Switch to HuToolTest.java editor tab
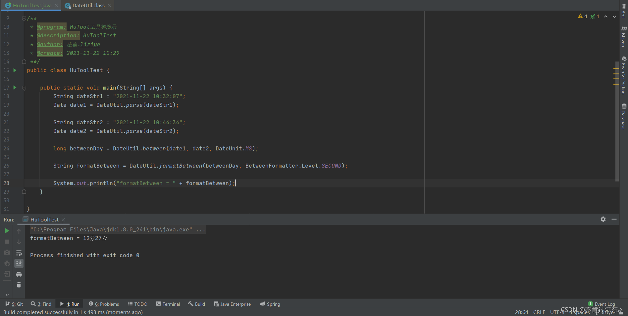Viewport: 628px width, 316px height. [x=32, y=5]
